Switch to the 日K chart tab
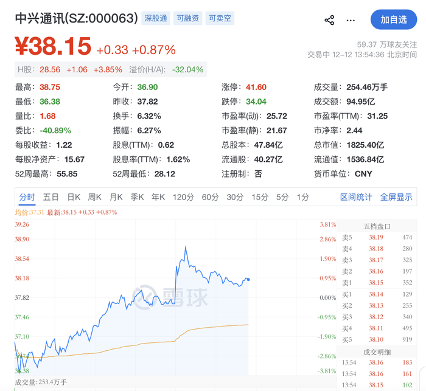Viewport: 426px width, 391px height. pyautogui.click(x=74, y=197)
